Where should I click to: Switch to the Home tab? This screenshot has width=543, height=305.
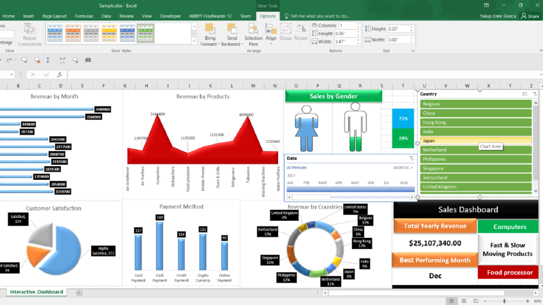coord(9,16)
